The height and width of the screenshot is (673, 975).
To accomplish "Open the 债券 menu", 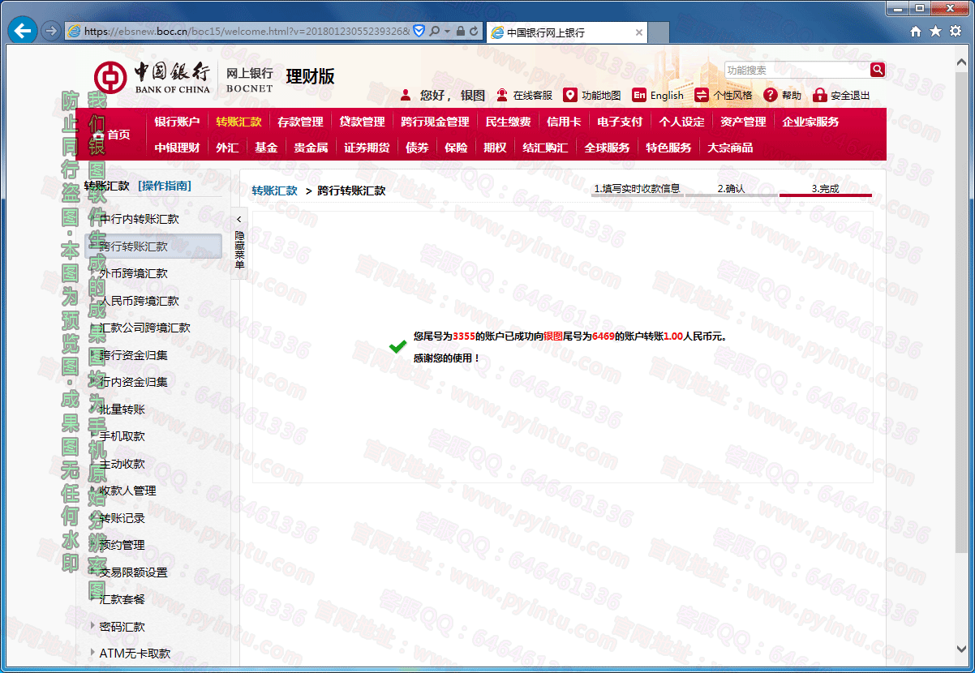I will coord(417,148).
